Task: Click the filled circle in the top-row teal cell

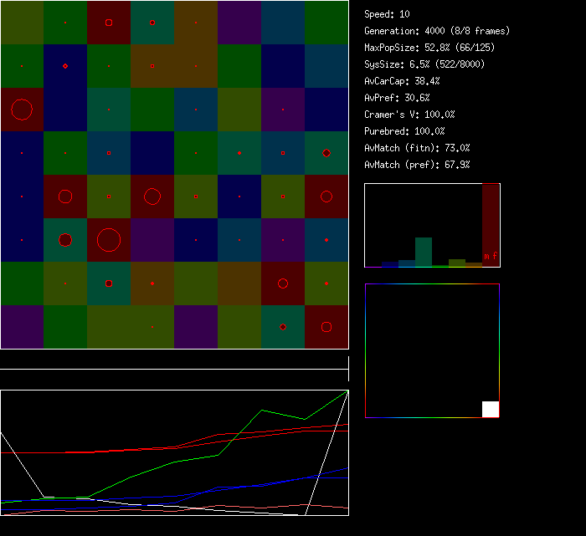Action: click(152, 23)
